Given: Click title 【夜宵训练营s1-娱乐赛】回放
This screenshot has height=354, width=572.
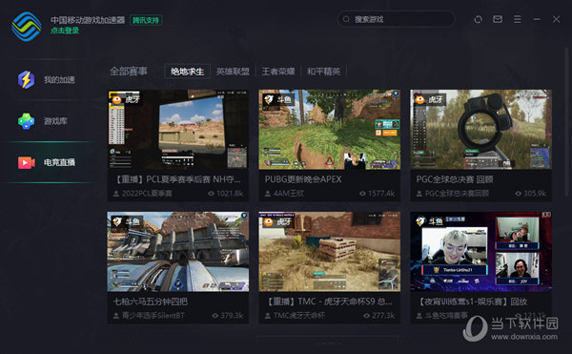Looking at the screenshot, I should click(x=472, y=302).
